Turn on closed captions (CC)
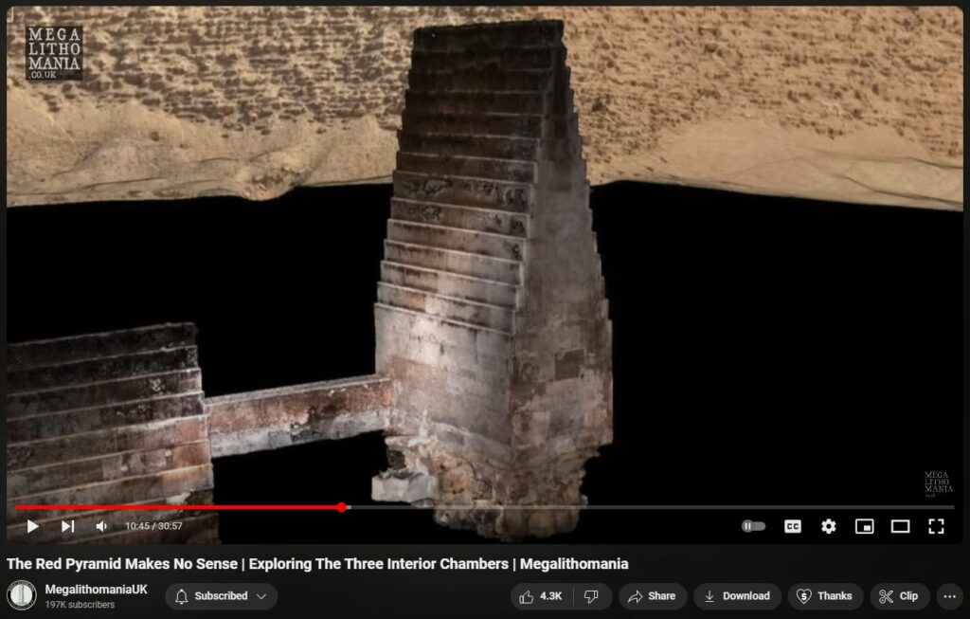970x619 pixels. coord(793,526)
